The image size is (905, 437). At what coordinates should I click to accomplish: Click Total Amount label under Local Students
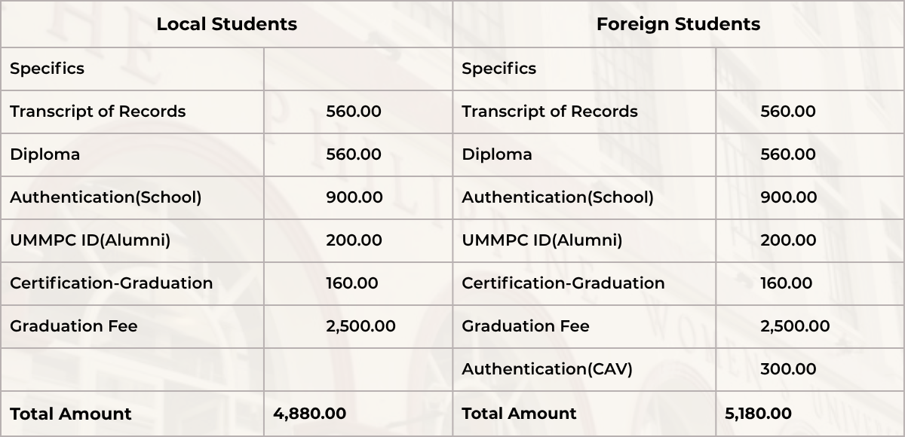pos(70,414)
